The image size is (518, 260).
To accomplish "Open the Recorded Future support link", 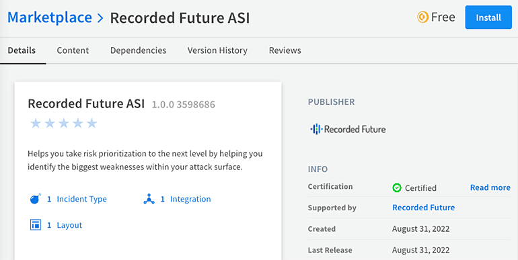I will pos(424,208).
